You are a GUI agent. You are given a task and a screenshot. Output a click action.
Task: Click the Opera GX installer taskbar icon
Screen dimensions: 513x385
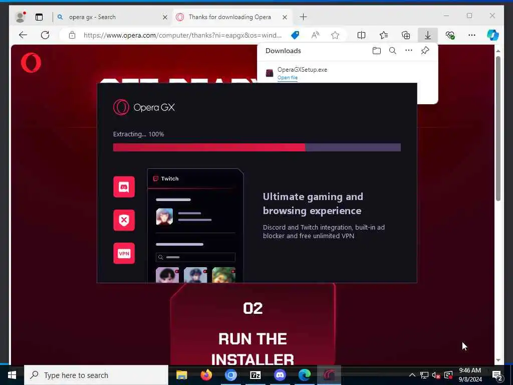(329, 375)
